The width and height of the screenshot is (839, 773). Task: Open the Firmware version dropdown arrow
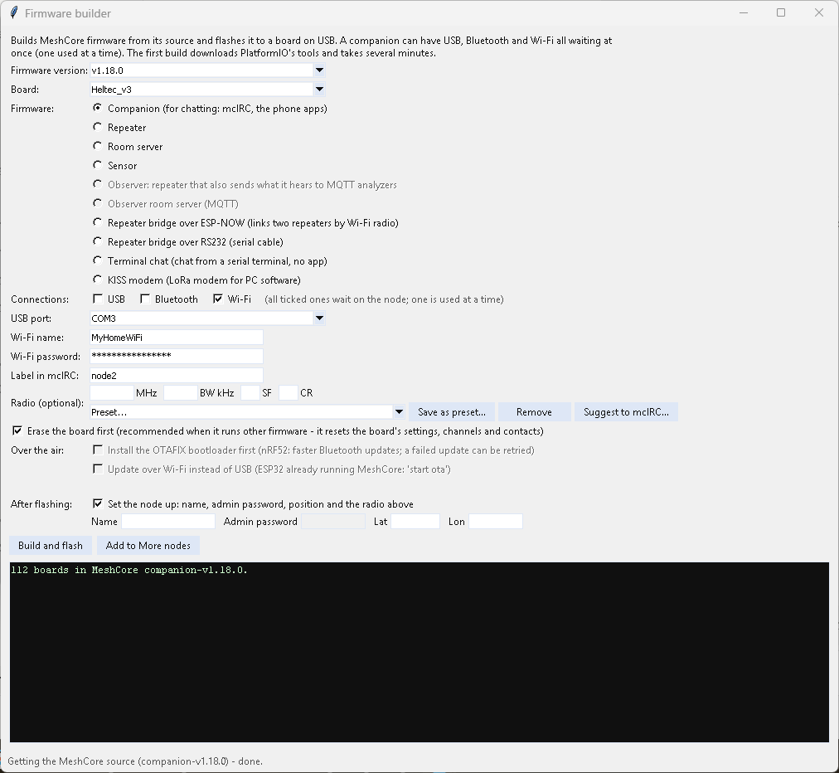(x=319, y=70)
